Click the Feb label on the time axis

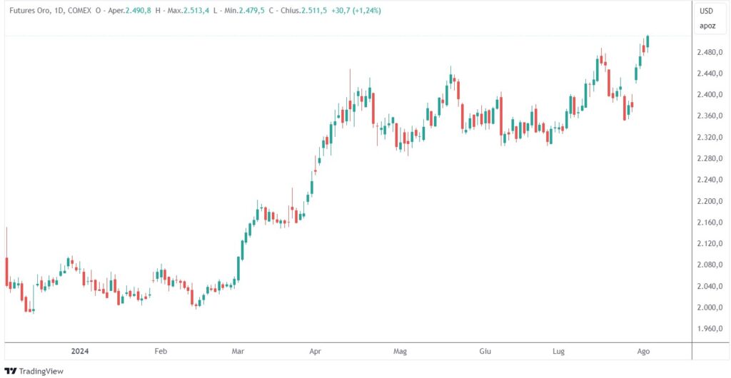pyautogui.click(x=161, y=352)
